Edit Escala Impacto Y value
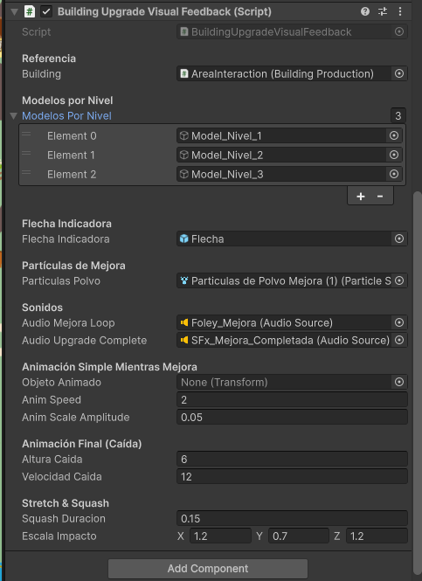The width and height of the screenshot is (422, 581). click(299, 536)
